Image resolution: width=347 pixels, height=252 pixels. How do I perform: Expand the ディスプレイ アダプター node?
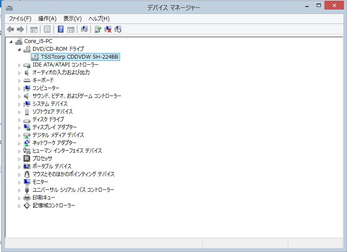click(19, 128)
